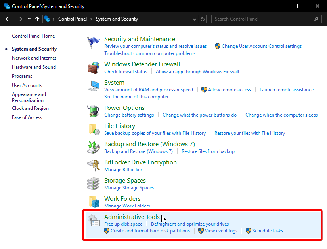The width and height of the screenshot is (327, 249).
Task: Click View amount of RAM and processor speed
Action: click(x=149, y=90)
